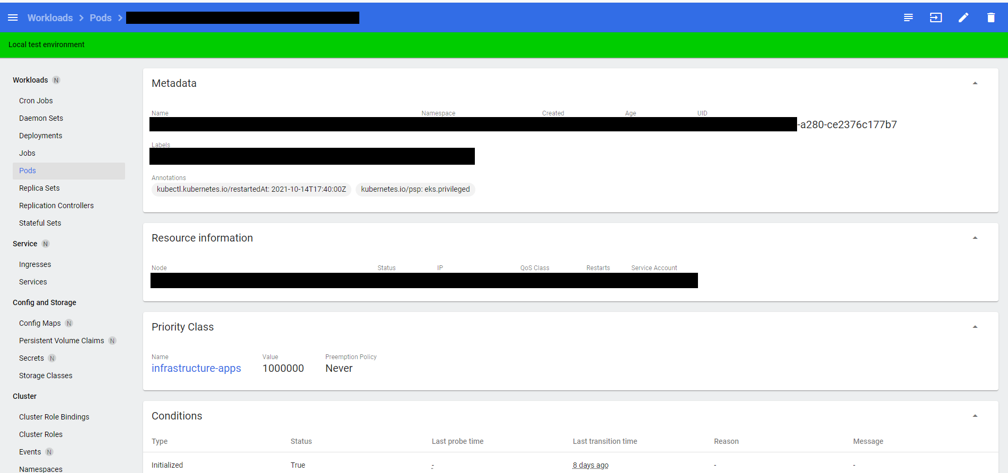Click the Last probe time column header
1008x473 pixels.
pos(457,441)
